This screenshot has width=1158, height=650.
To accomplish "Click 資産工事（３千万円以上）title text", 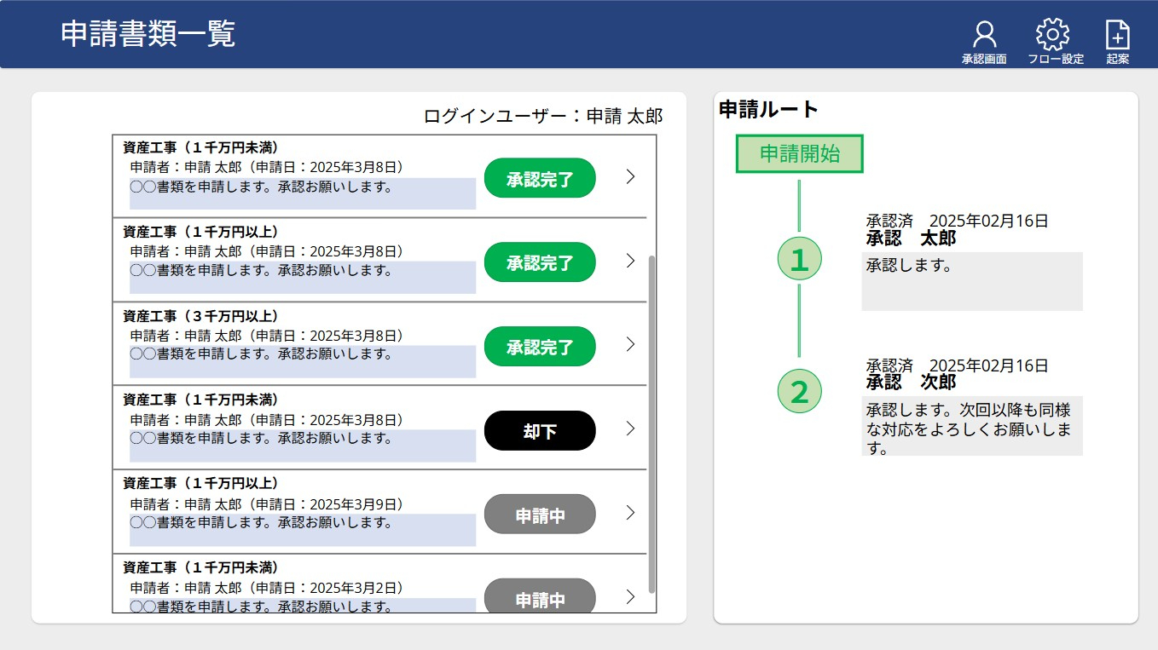I will [x=200, y=316].
